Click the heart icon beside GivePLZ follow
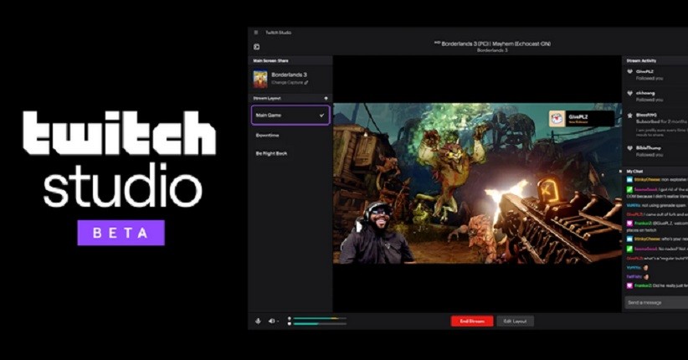 (629, 72)
